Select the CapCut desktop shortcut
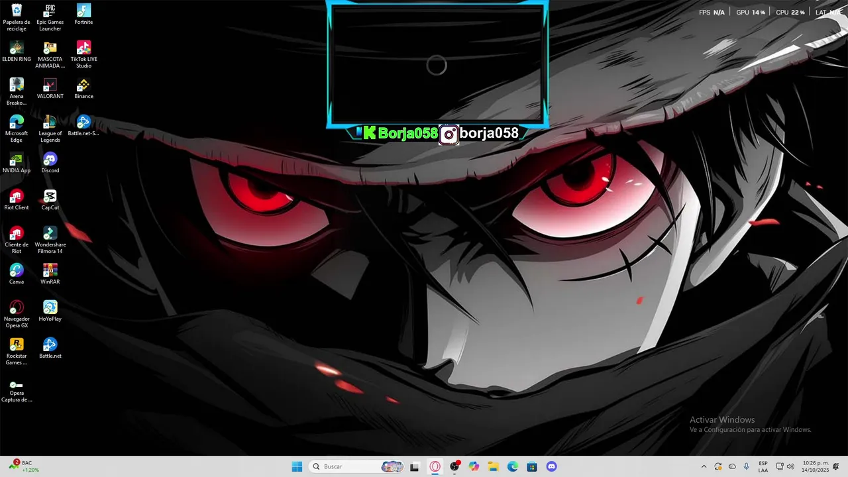 point(50,199)
